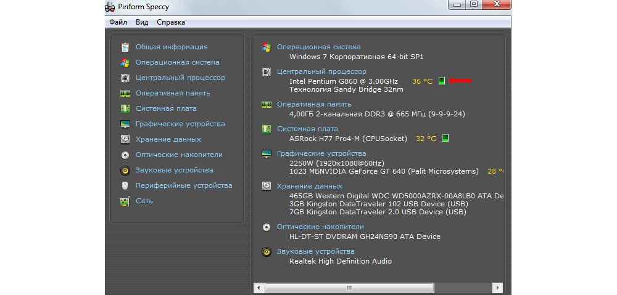Open the Справка menu
Screen dimensions: 617x295
[x=171, y=22]
